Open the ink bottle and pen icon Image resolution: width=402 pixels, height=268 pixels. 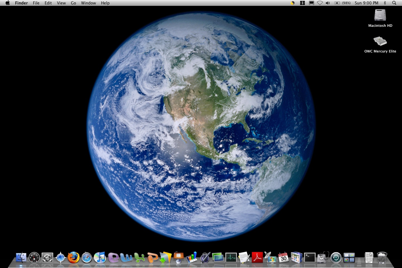[205, 257]
